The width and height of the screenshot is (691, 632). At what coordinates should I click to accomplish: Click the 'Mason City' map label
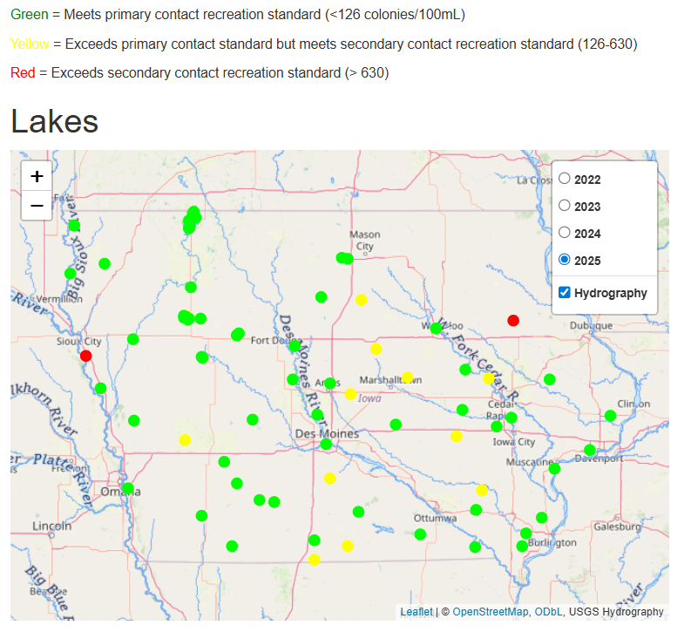pyautogui.click(x=365, y=241)
